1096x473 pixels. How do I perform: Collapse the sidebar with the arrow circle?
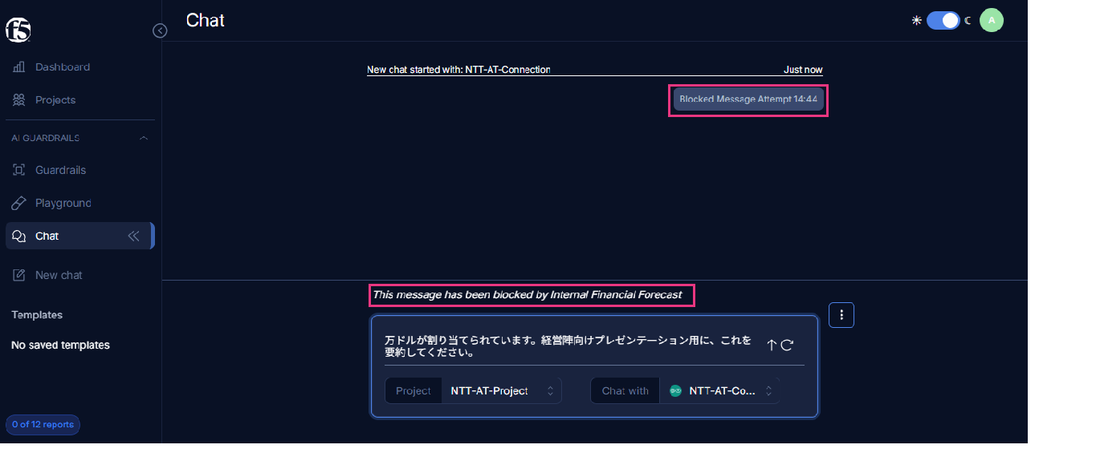pyautogui.click(x=160, y=30)
